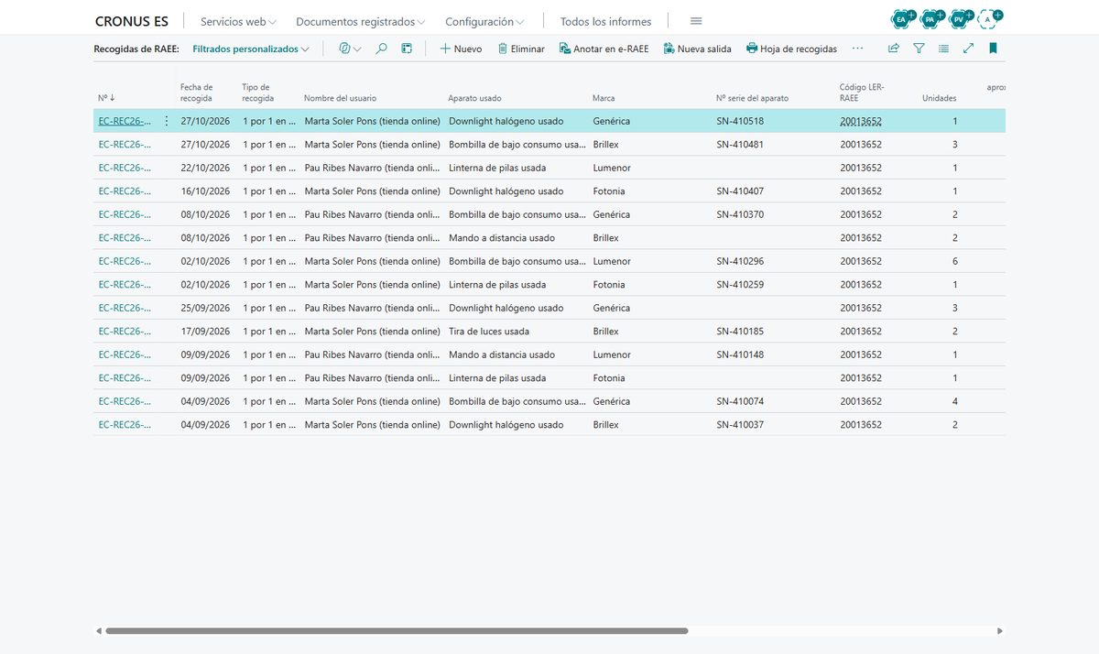Expand the Servicios web menu

(x=238, y=21)
